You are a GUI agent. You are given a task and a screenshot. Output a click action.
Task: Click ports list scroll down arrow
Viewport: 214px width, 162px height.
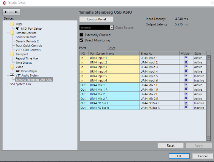pos(208,138)
